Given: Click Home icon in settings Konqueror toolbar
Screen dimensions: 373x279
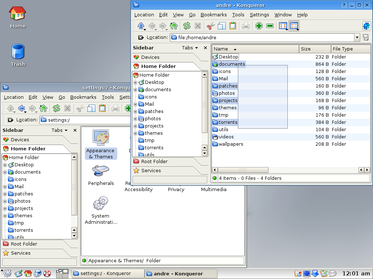Looking at the screenshot, I should (x=43, y=108).
